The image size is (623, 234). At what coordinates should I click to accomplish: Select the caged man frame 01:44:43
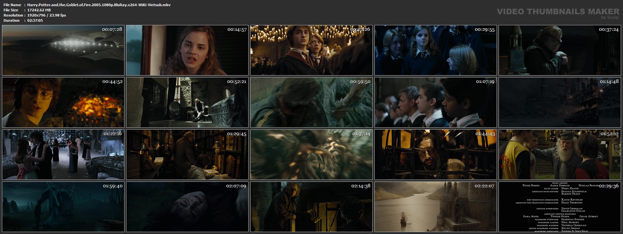(x=435, y=155)
